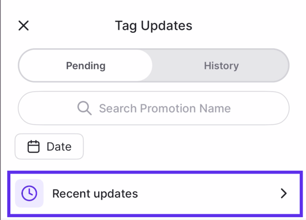The width and height of the screenshot is (306, 220).
Task: Toggle the segmented control to Pending
Action: (86, 65)
